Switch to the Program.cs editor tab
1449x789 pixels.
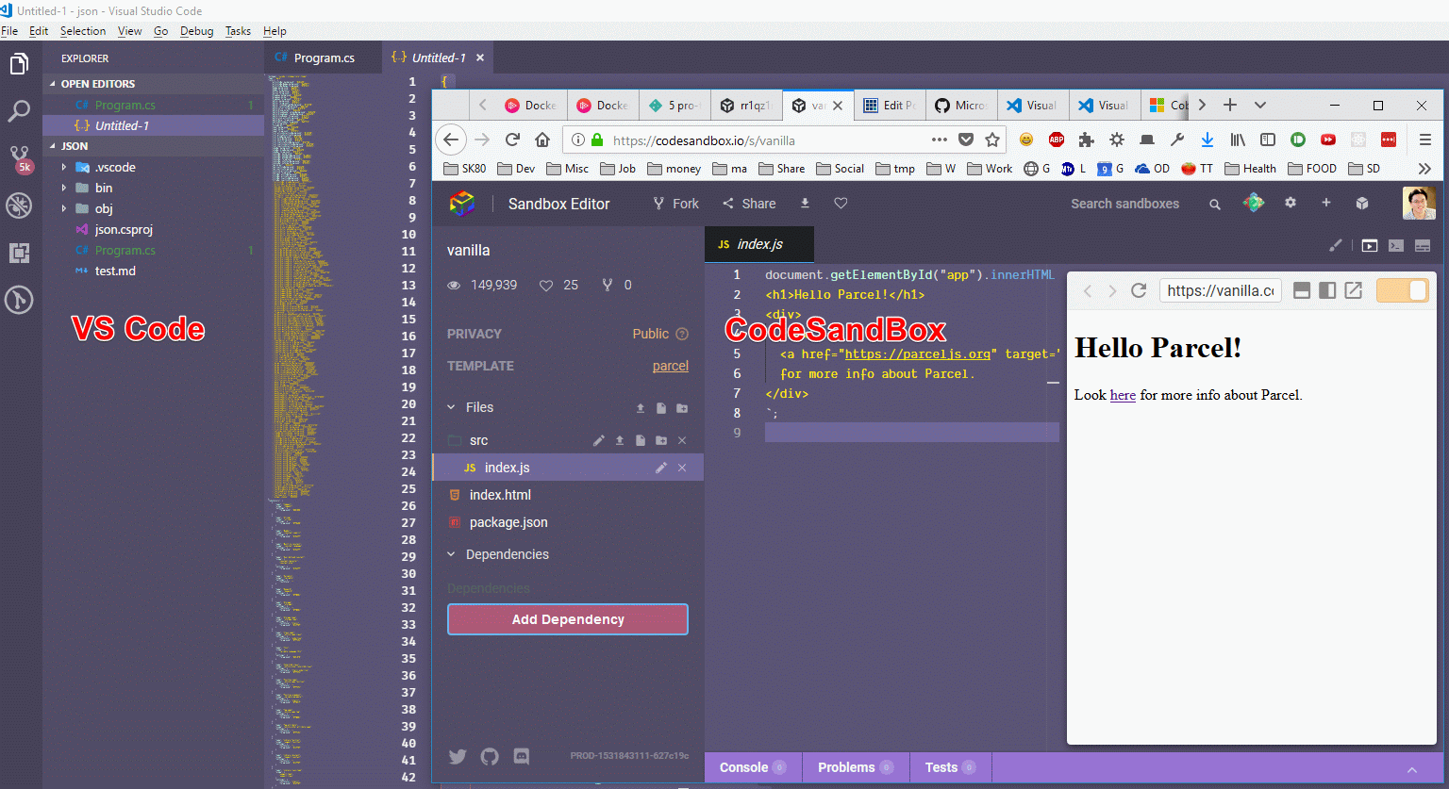point(323,58)
